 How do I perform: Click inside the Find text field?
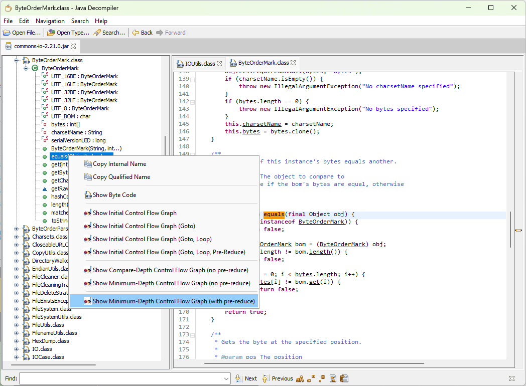coord(120,378)
